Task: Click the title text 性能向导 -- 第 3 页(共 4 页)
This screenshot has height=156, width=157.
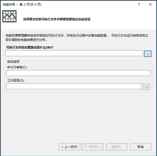Action: pyautogui.click(x=22, y=5)
